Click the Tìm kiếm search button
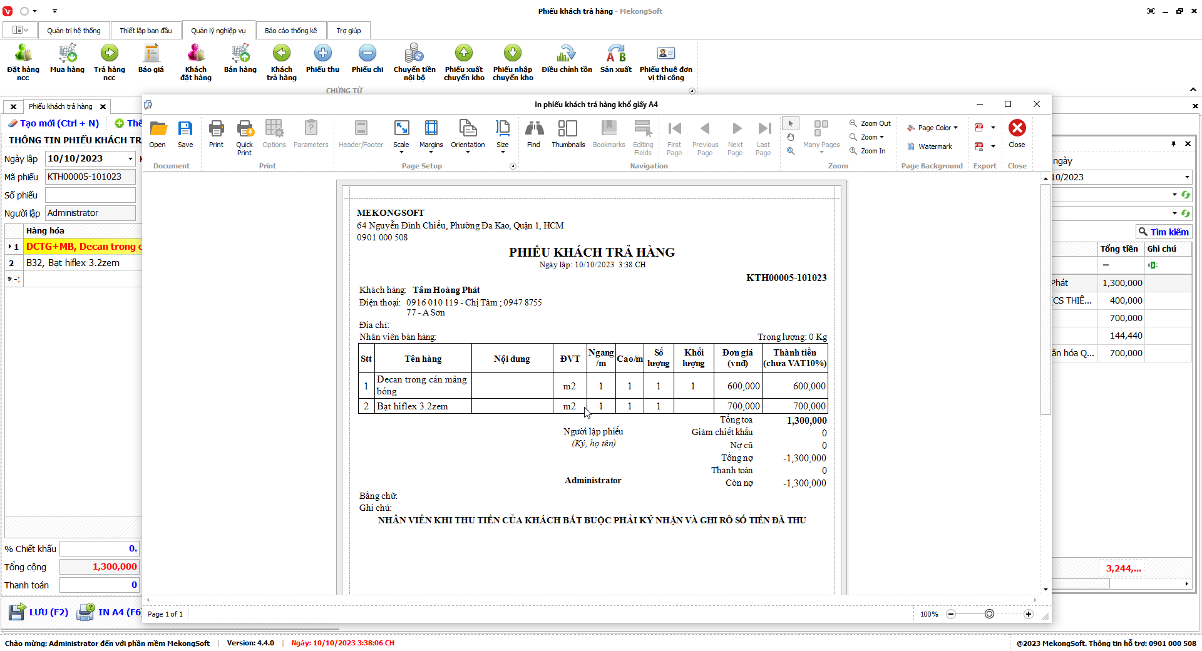 [1163, 232]
